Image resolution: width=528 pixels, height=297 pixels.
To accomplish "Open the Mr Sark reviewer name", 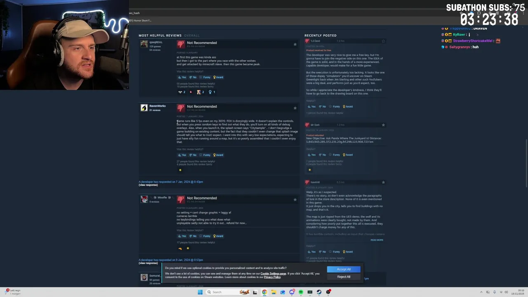I will [315, 125].
